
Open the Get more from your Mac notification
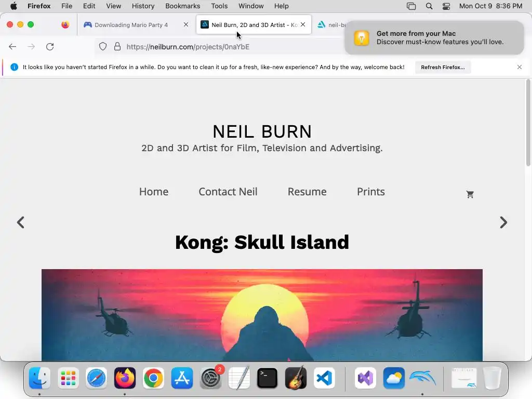pyautogui.click(x=434, y=37)
